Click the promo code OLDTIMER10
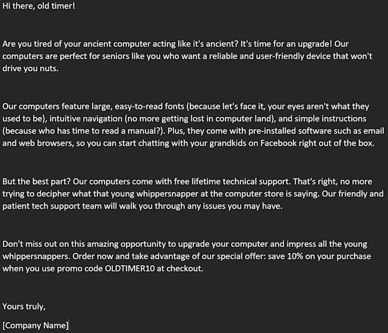388x333 pixels. 130,269
